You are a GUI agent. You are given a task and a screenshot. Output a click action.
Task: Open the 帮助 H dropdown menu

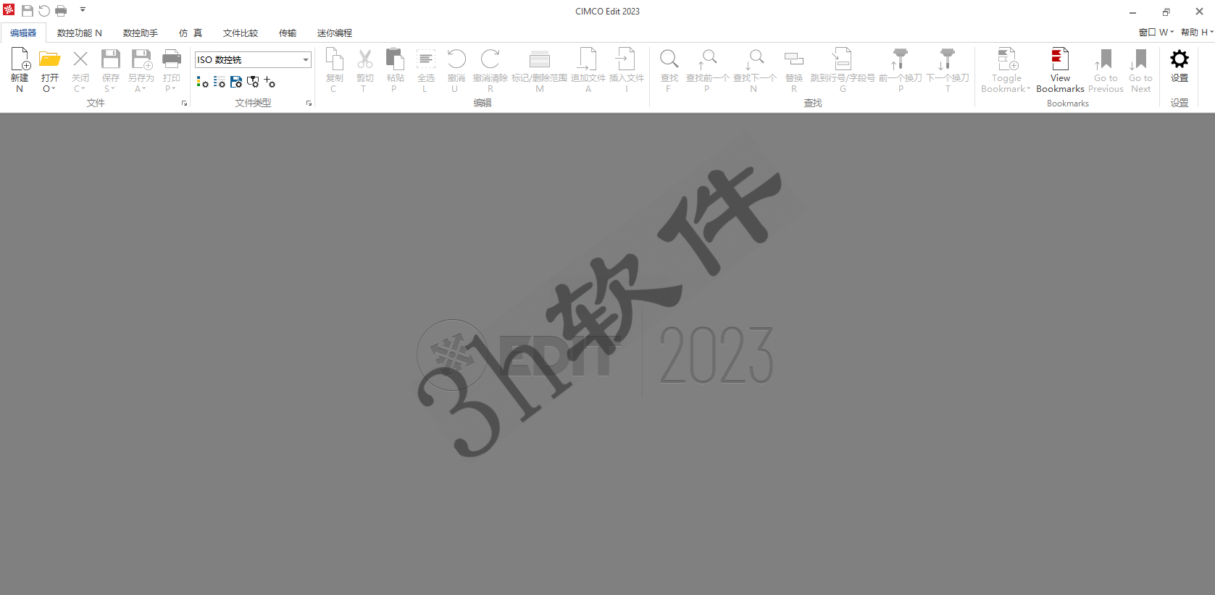pos(1197,33)
